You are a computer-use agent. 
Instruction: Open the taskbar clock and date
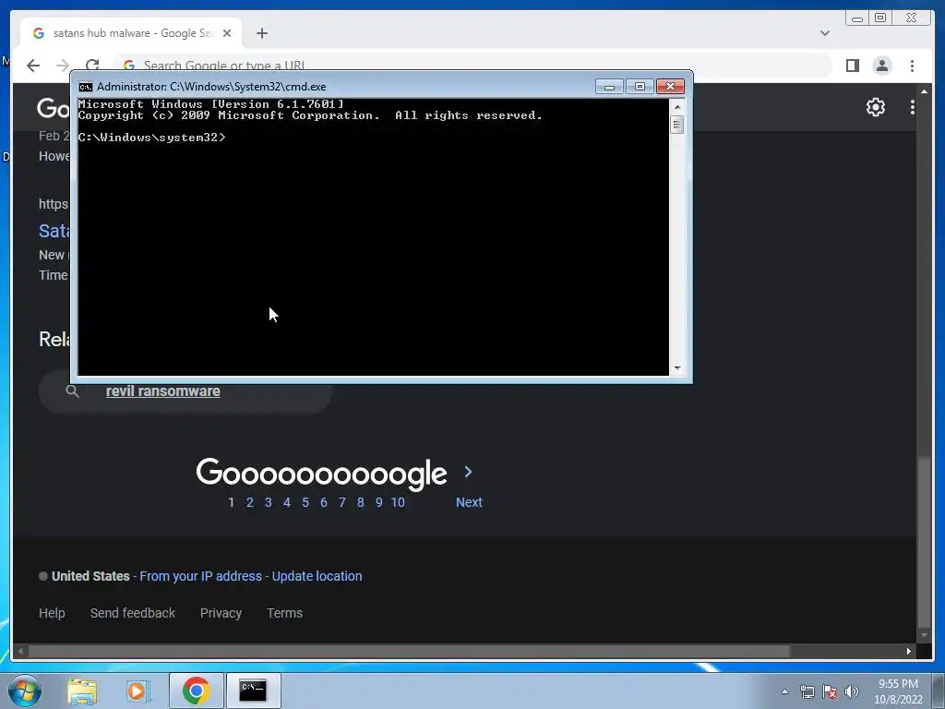898,691
